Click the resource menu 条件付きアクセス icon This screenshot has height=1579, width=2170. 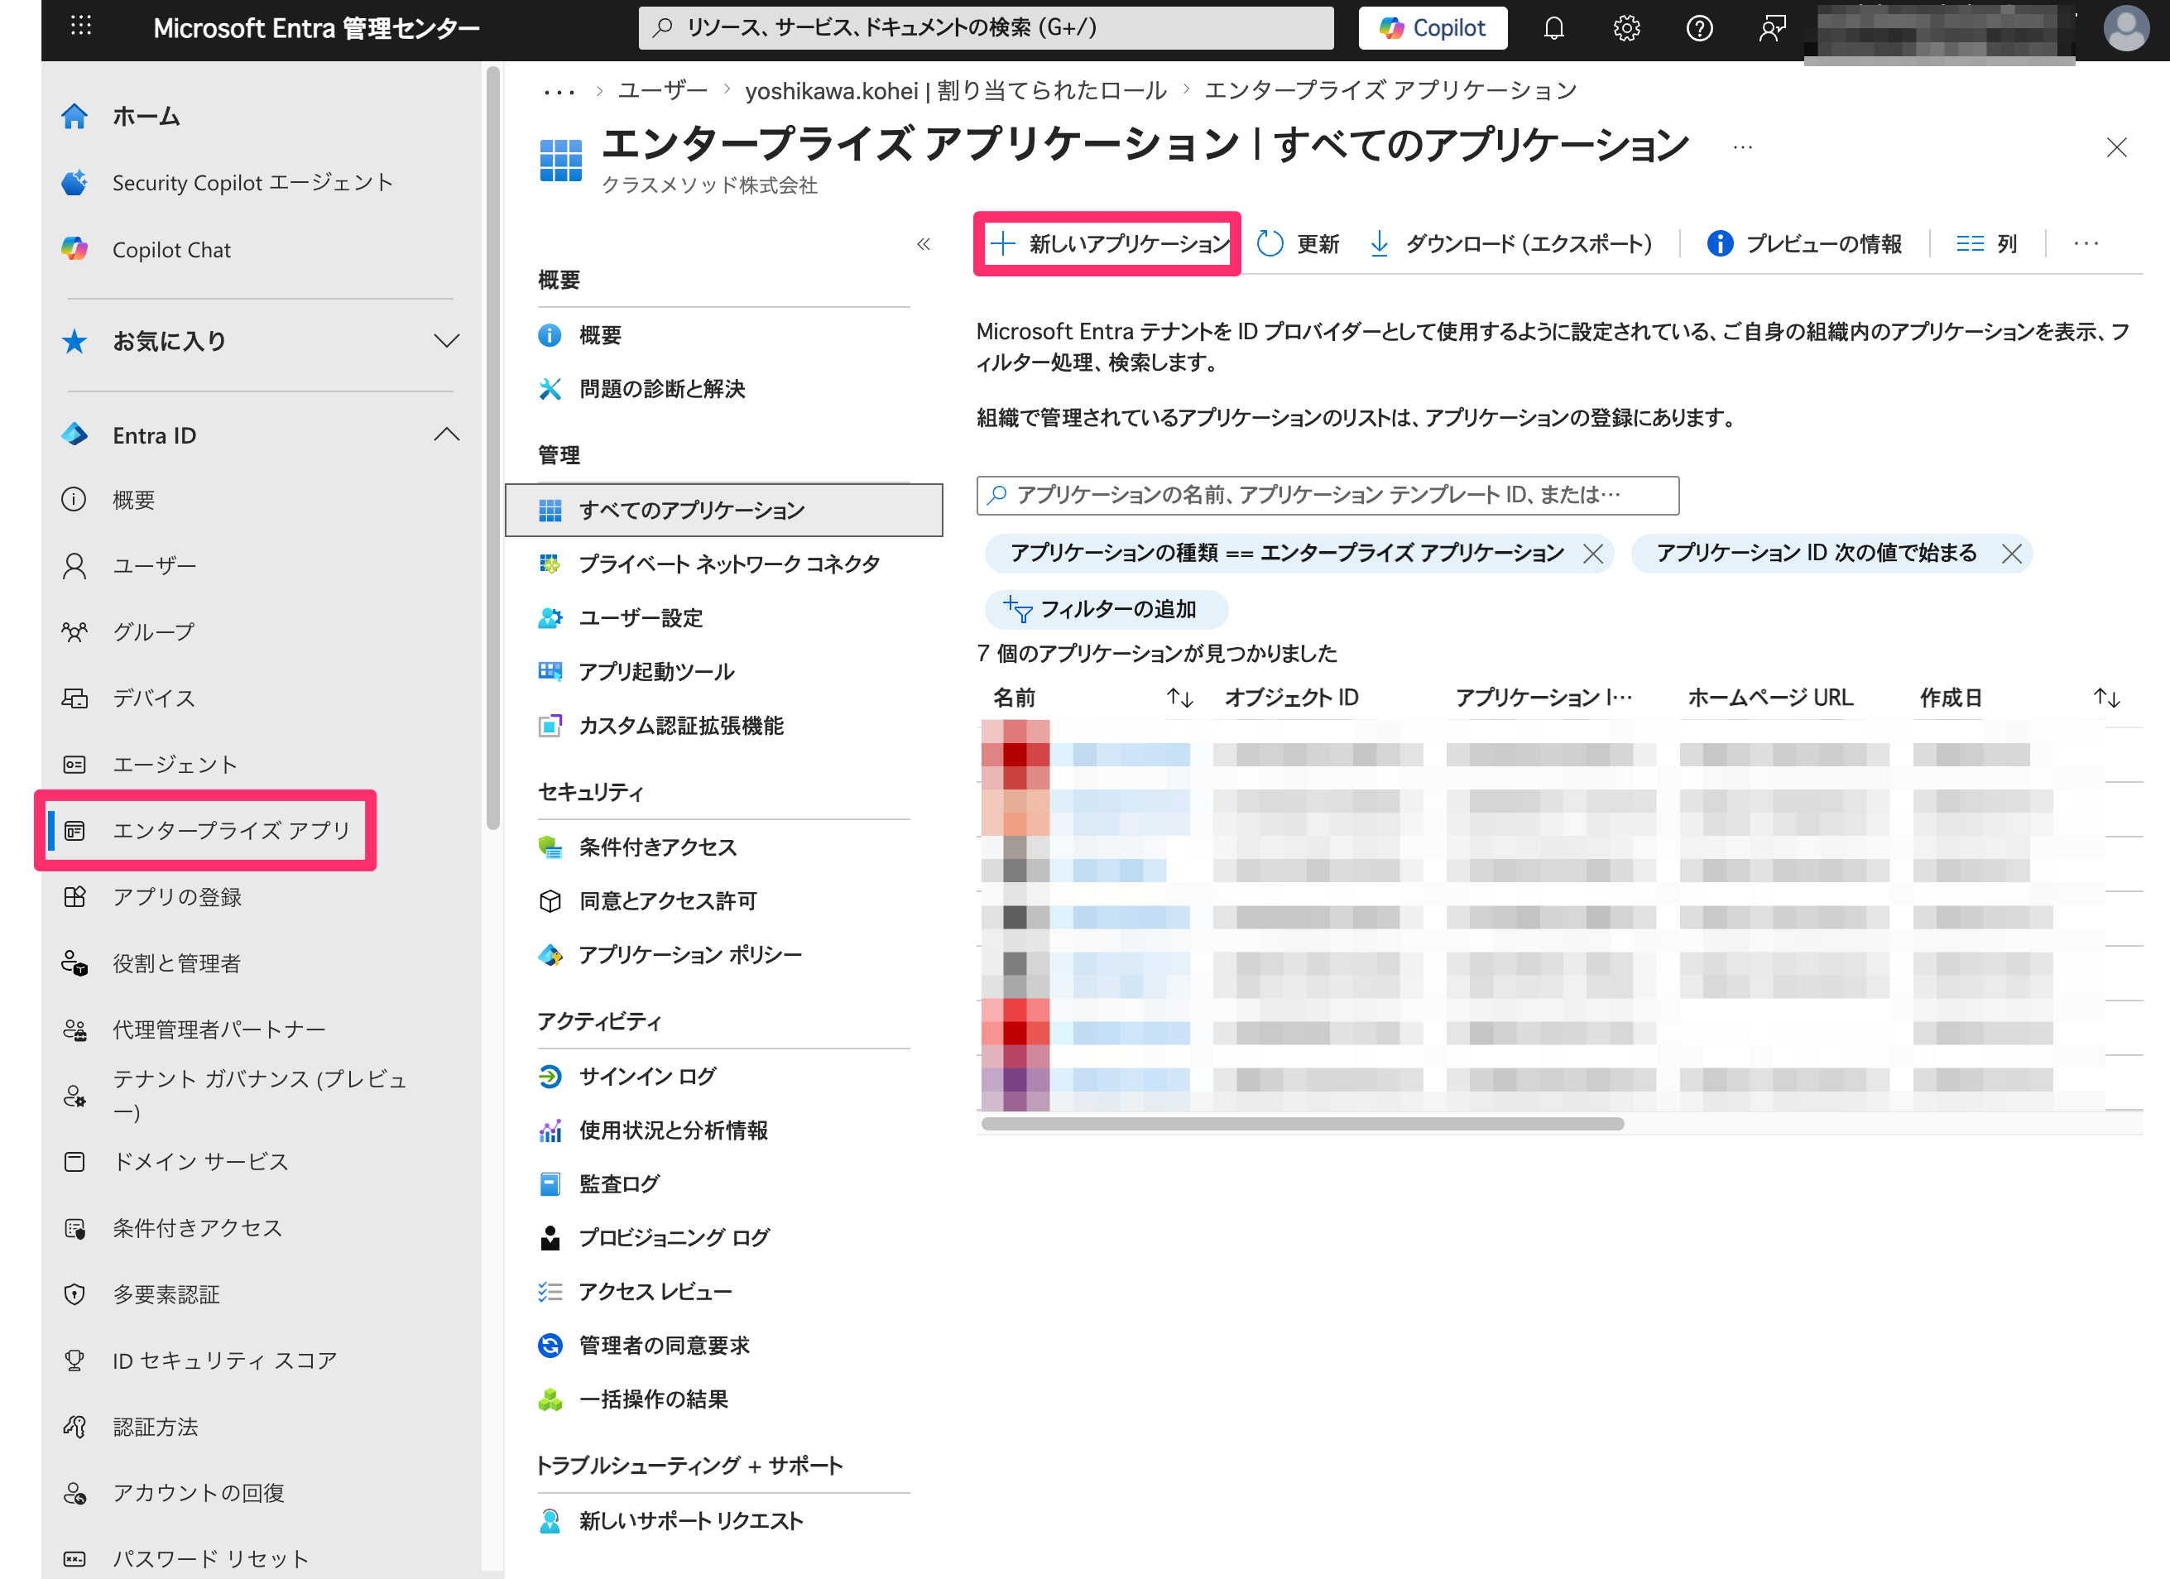click(x=550, y=847)
